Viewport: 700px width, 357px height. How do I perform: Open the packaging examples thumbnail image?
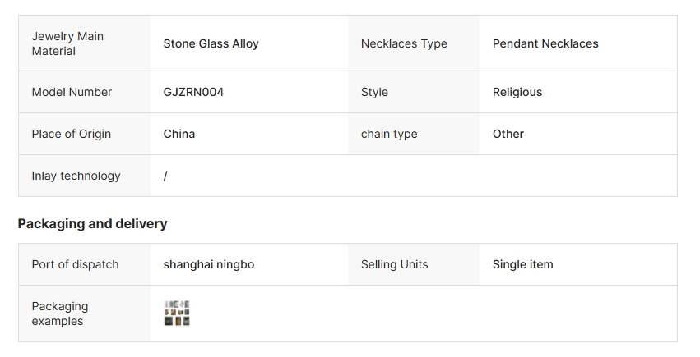pyautogui.click(x=177, y=314)
